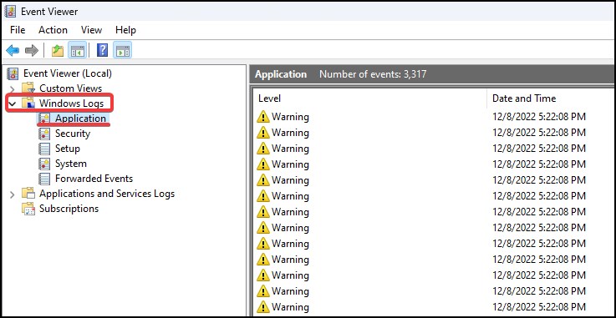Select the Security log

[x=73, y=134]
